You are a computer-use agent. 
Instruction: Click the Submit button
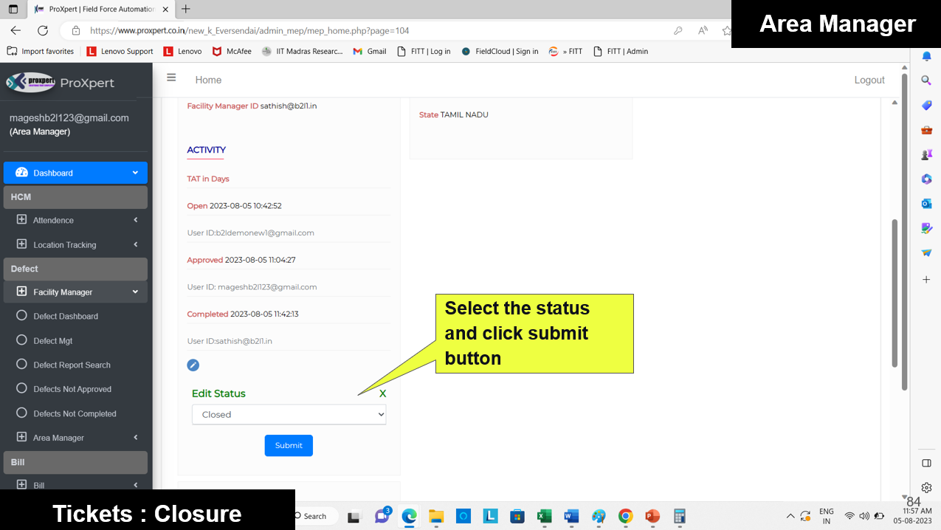pos(289,446)
